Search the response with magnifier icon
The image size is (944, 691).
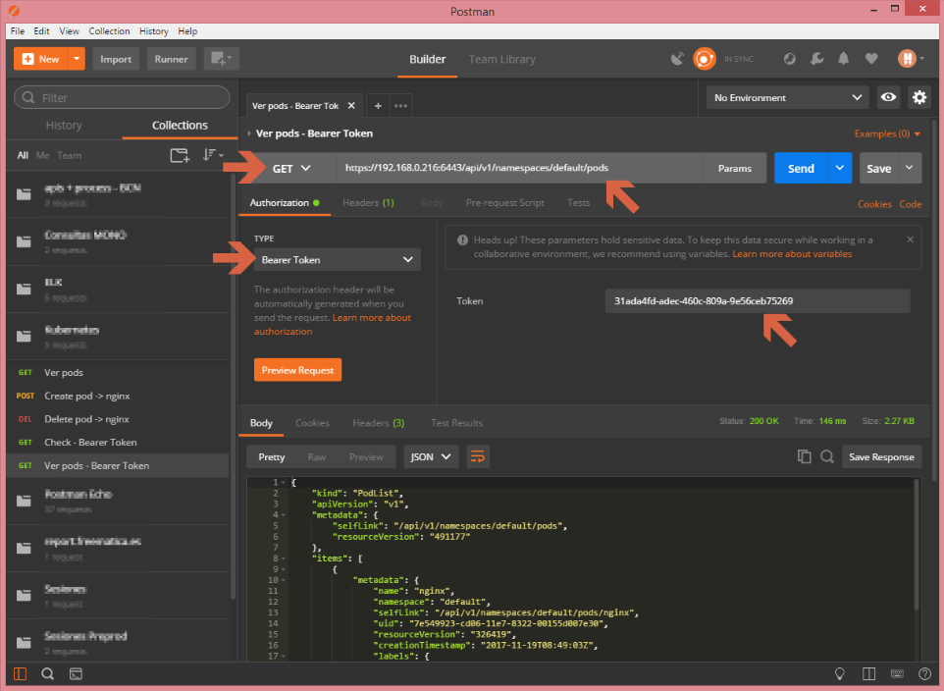pos(827,456)
